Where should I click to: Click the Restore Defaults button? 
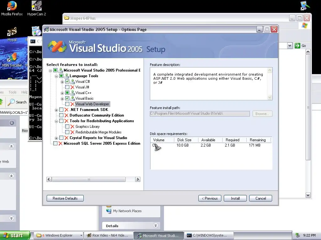[65, 198]
